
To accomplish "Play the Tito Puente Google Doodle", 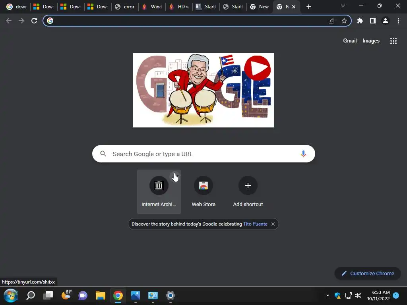I will [257, 68].
